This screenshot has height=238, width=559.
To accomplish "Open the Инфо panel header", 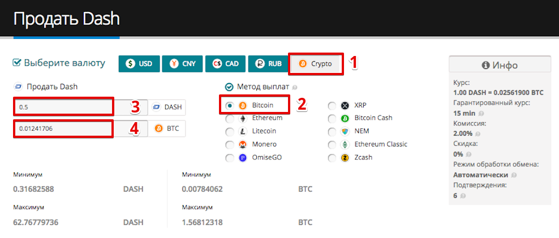I will coord(500,65).
